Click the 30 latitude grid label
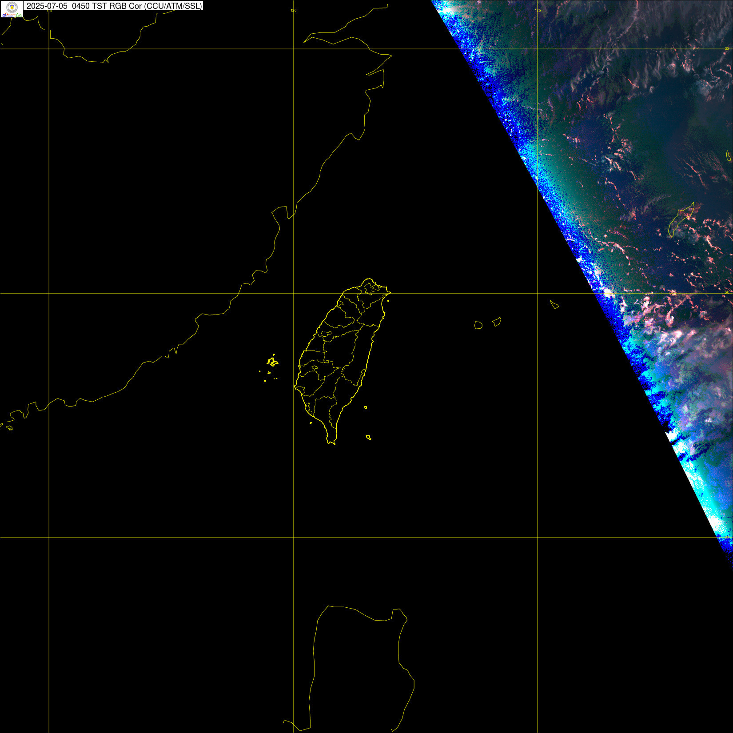The width and height of the screenshot is (733, 733). point(727,48)
